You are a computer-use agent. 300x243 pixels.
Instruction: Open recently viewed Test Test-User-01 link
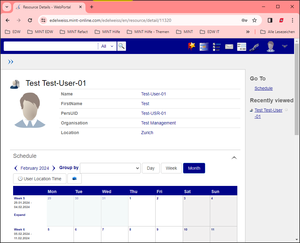click(x=268, y=113)
